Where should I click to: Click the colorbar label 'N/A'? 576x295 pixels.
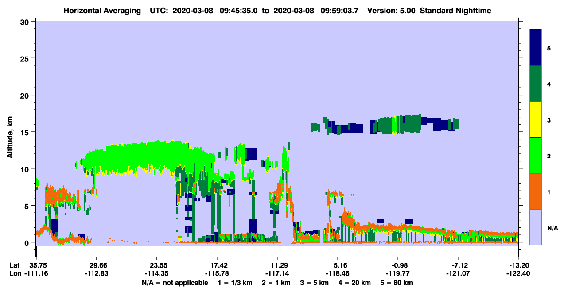coord(552,228)
